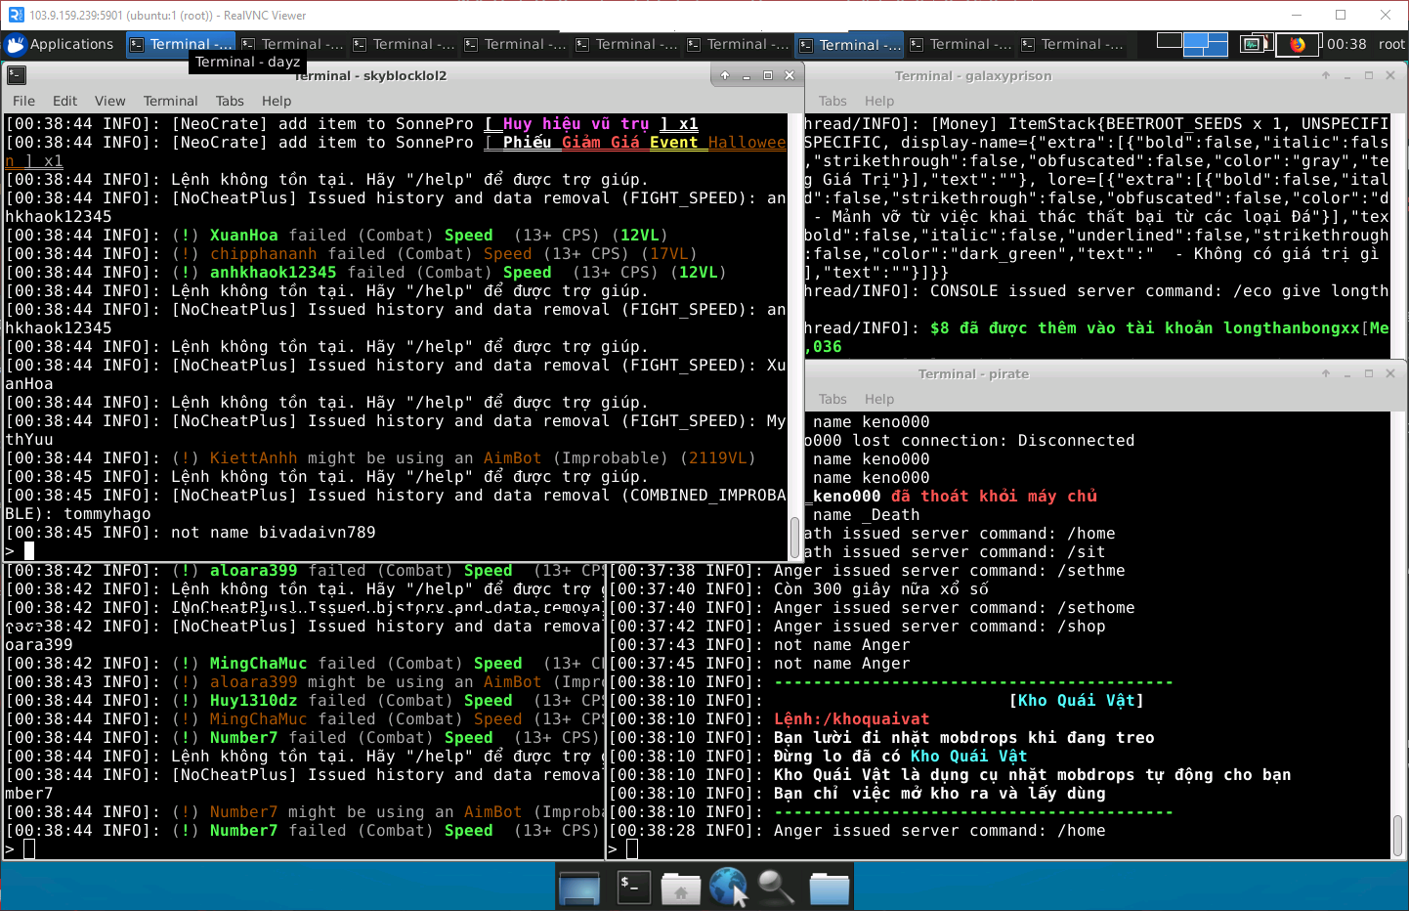Screen dimensions: 1409x911
Task: Open Help menu in pirate terminal
Action: click(x=879, y=399)
